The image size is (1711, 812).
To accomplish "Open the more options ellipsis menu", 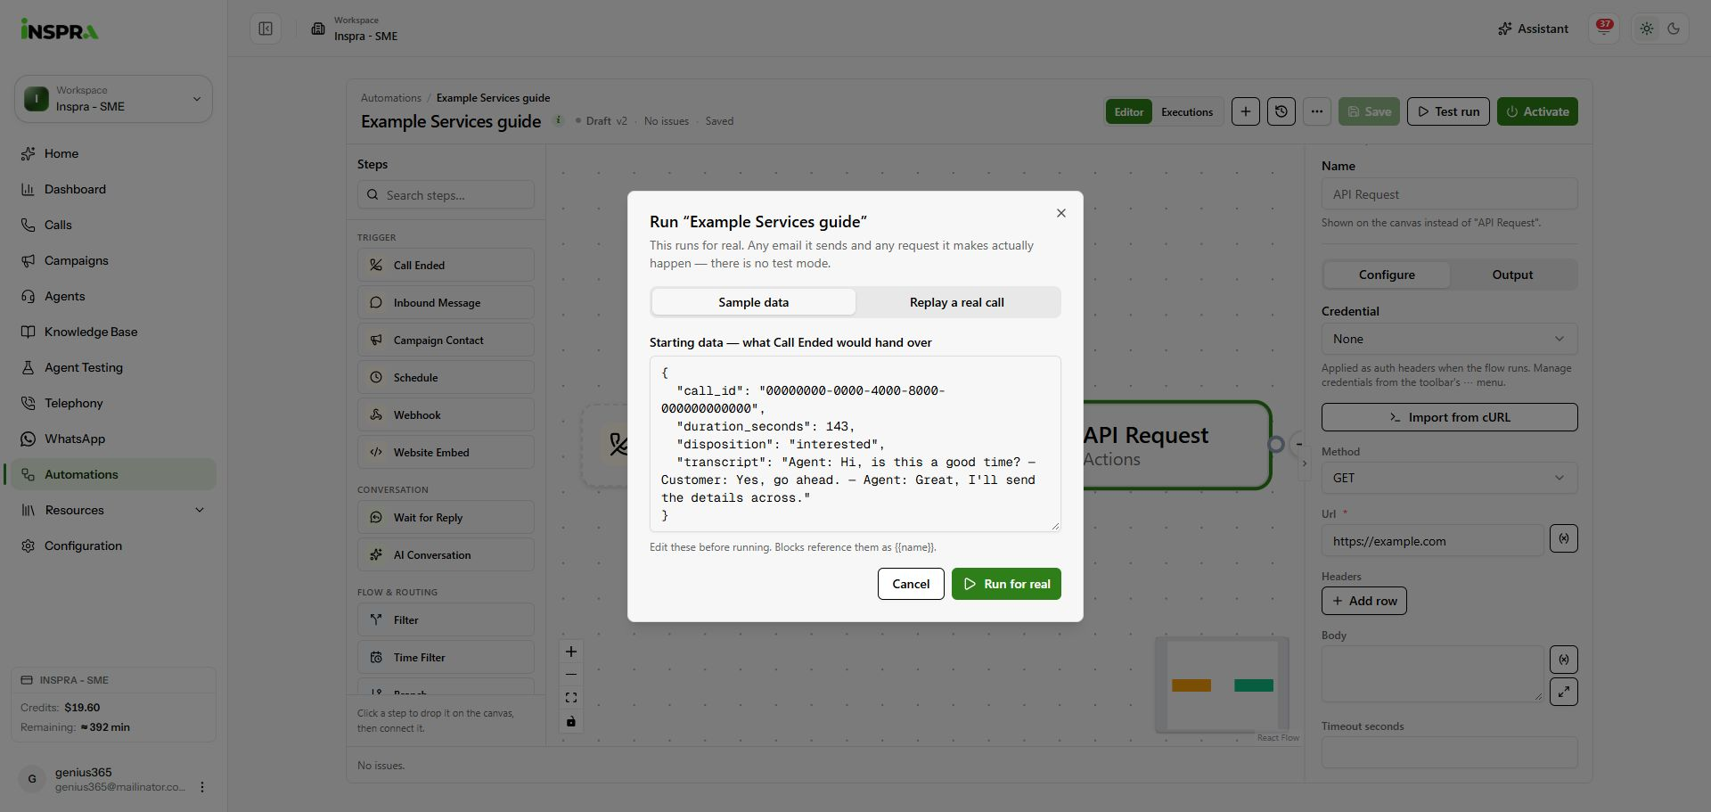I will tap(1317, 111).
